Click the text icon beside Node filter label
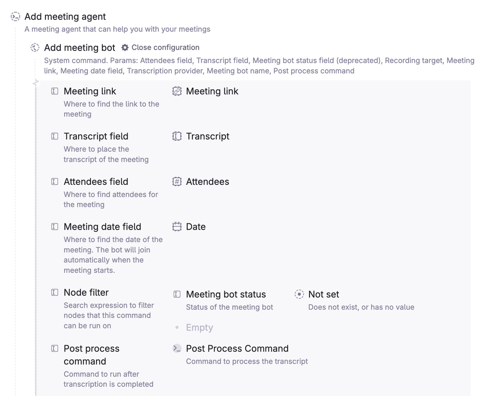The image size is (497, 405). (x=55, y=293)
